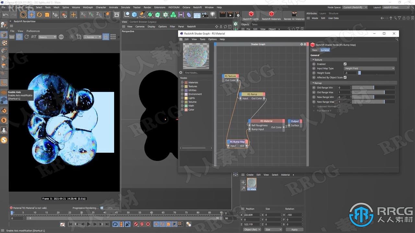This screenshot has height=233, width=415.
Task: Refresh the Redshift RenderView
Action: 27,37
